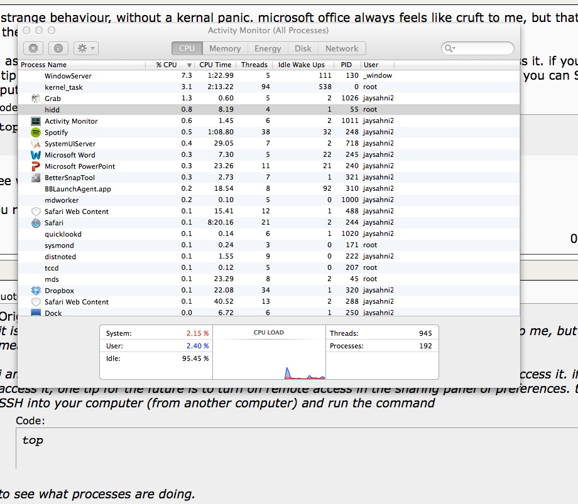This screenshot has width=578, height=504.
Task: Select the BetterSnapTool process icon
Action: pos(35,178)
